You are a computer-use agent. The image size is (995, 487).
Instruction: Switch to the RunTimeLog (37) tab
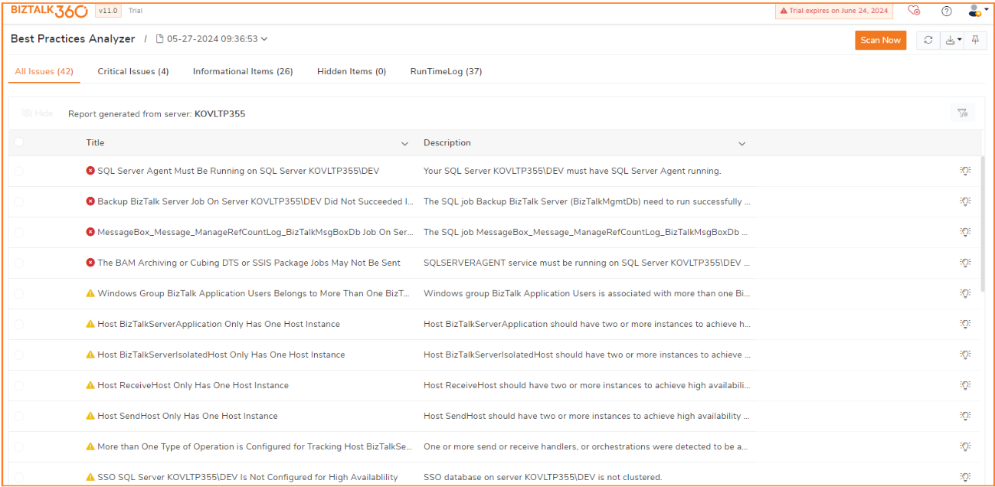pyautogui.click(x=446, y=71)
